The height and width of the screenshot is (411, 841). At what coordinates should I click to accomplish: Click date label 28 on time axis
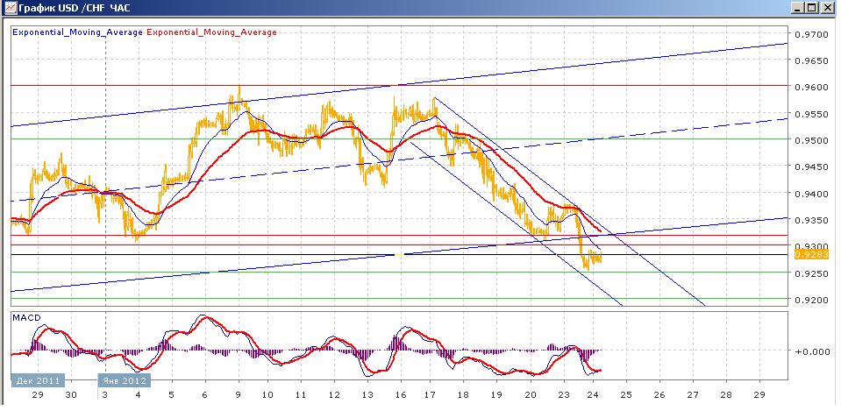click(726, 394)
